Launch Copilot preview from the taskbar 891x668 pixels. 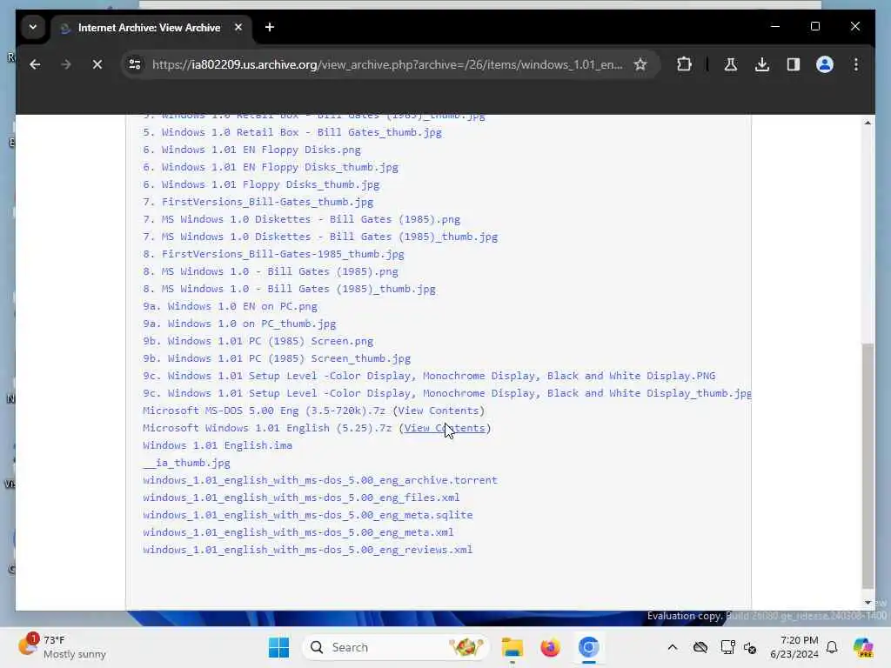point(863,647)
